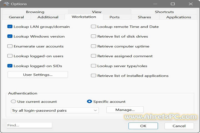Viewport: 200px width, 133px height.
Task: Select the General tab
Action: coord(16,17)
